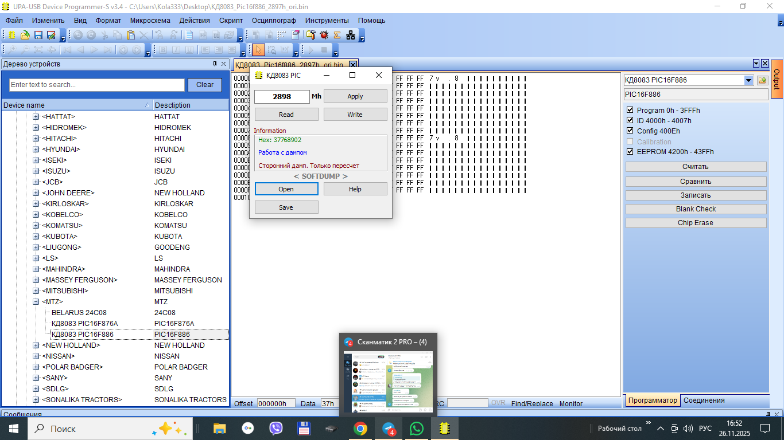784x440 pixels.
Task: Open WhatsApp from the taskbar
Action: click(x=416, y=428)
